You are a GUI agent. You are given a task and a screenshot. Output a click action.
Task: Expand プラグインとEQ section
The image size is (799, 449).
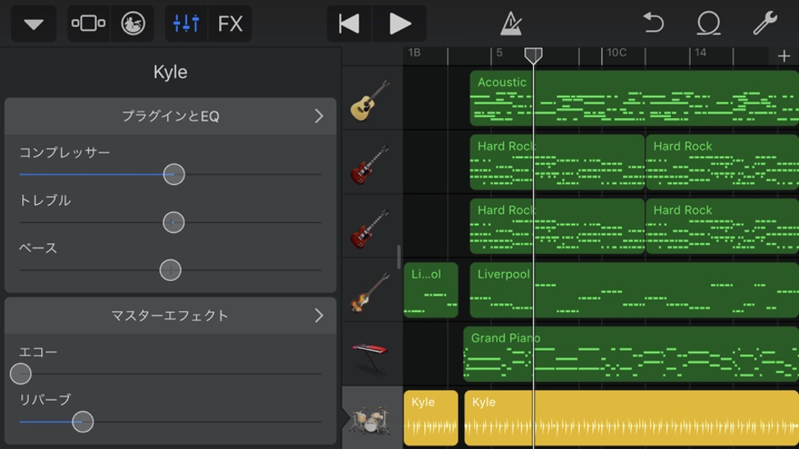point(170,116)
